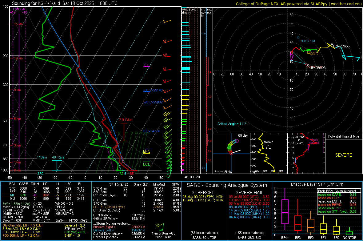Click '(67 loose matches)' text
363x241 pixels.
[204, 233]
